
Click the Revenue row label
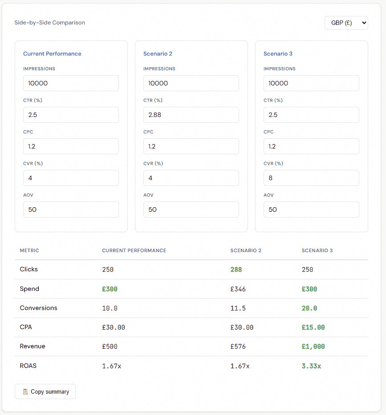(x=33, y=346)
